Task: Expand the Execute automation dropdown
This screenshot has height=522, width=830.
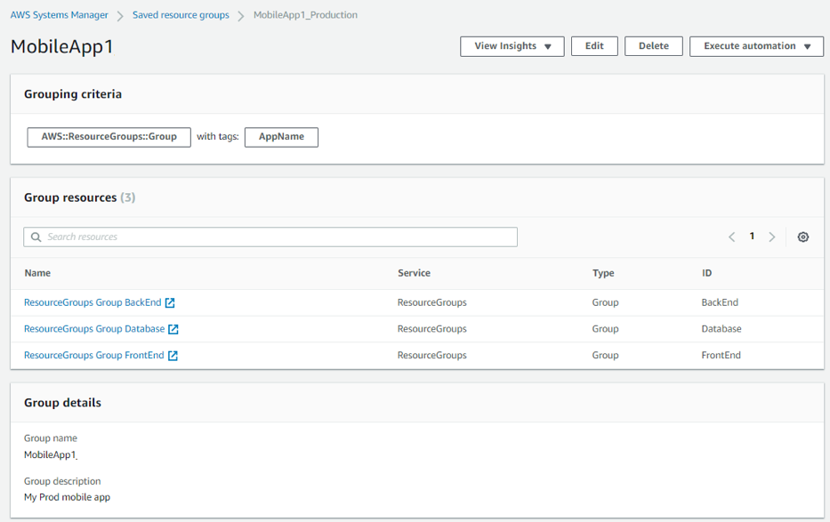Action: [756, 46]
